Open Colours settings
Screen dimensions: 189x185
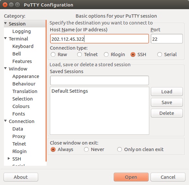pyautogui.click(x=21, y=106)
